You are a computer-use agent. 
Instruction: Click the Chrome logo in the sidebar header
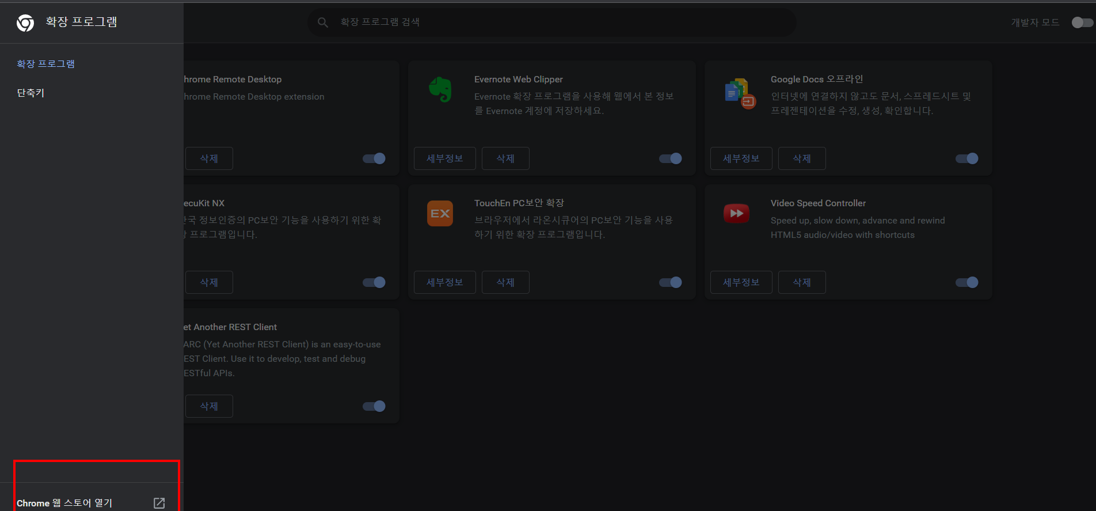click(x=25, y=23)
